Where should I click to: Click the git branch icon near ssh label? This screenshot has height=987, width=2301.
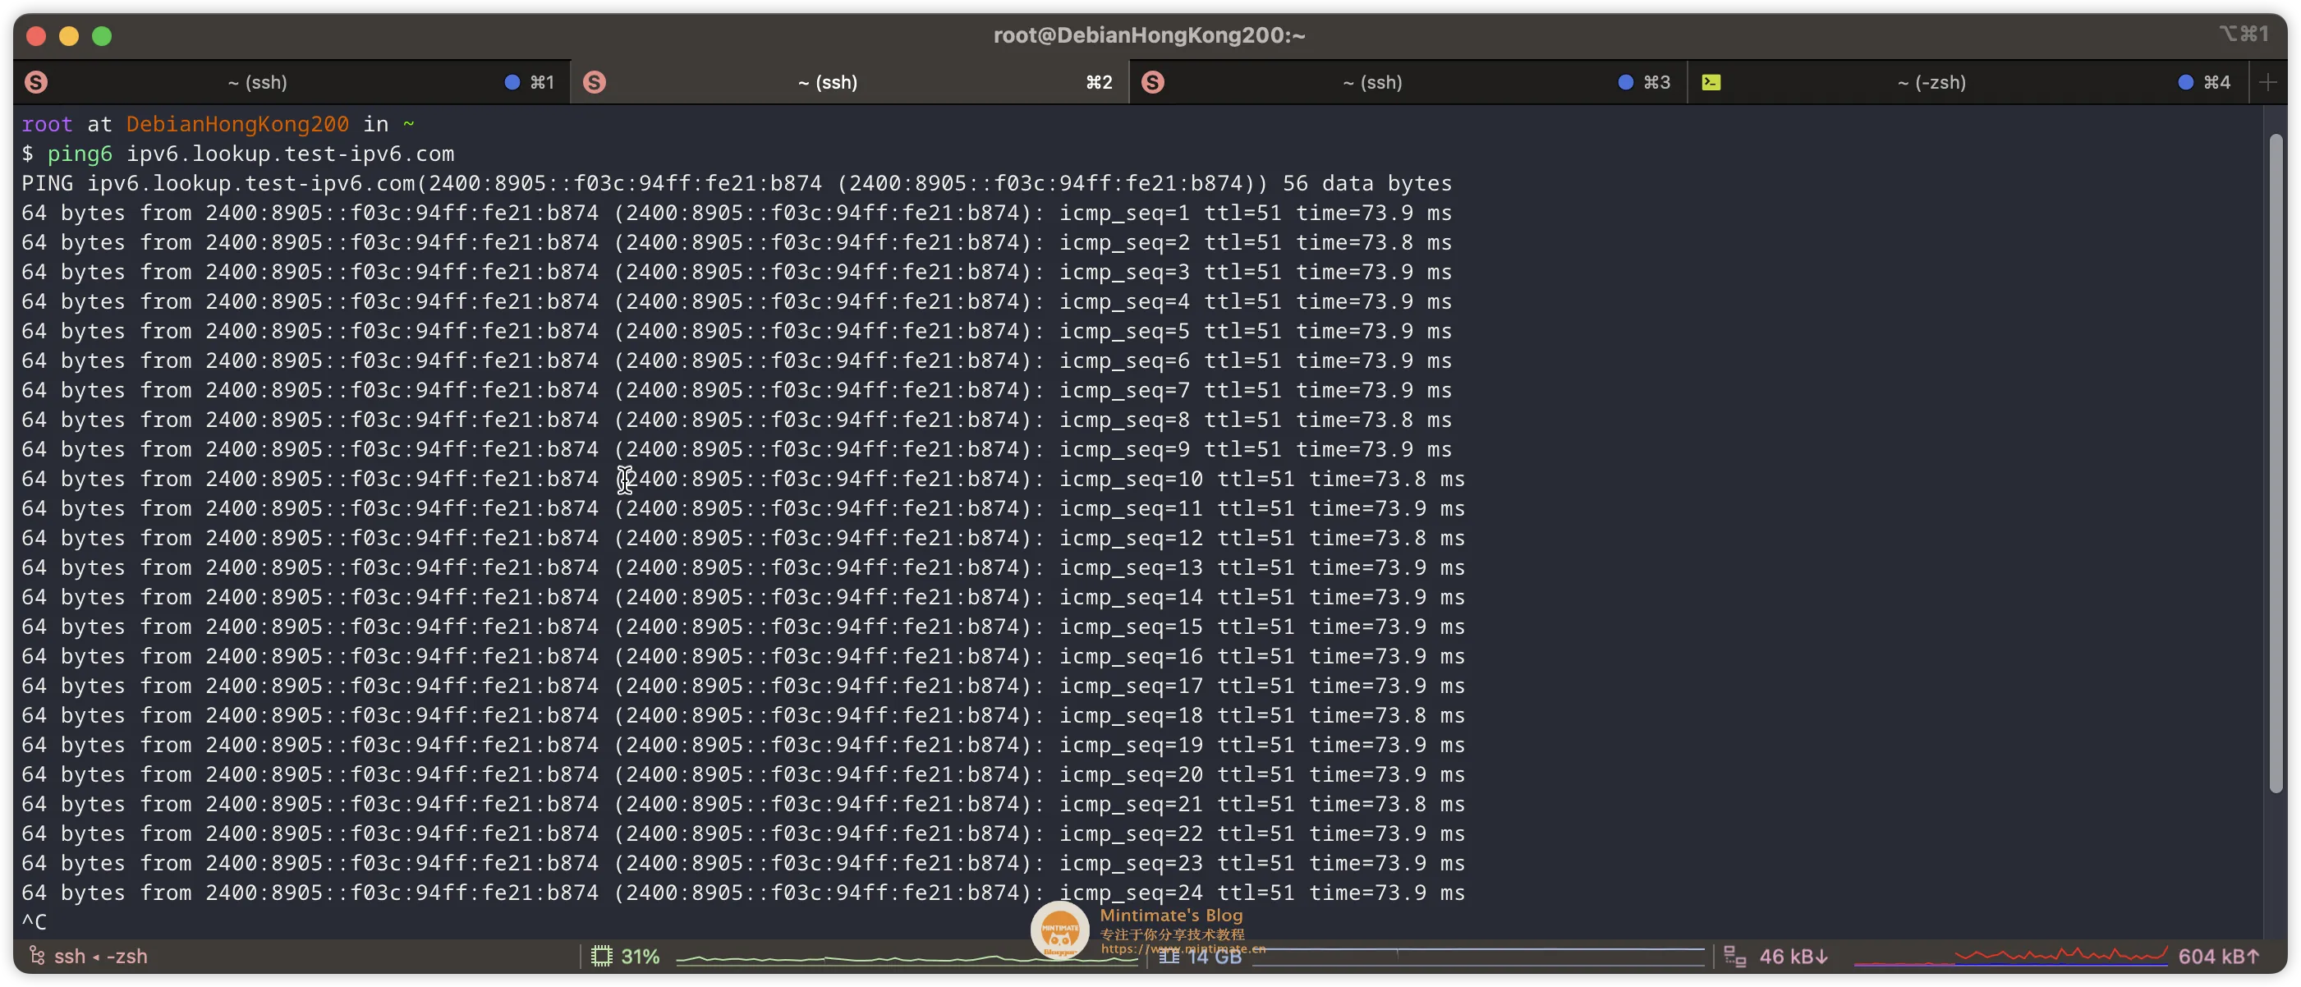point(37,956)
